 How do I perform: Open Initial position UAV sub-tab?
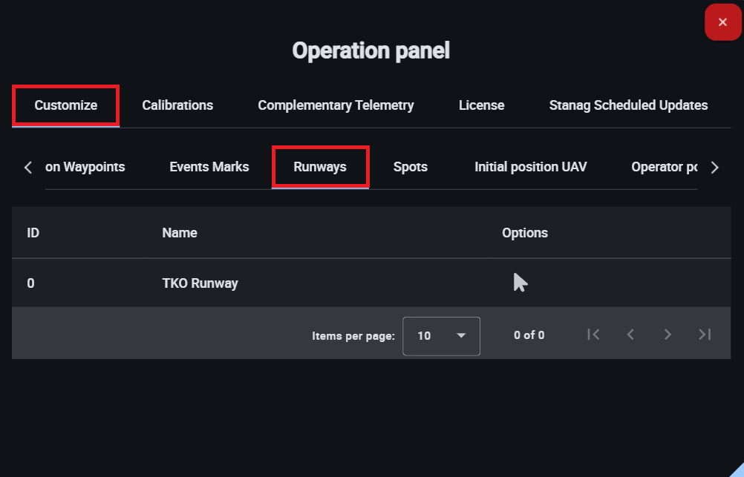(x=531, y=167)
